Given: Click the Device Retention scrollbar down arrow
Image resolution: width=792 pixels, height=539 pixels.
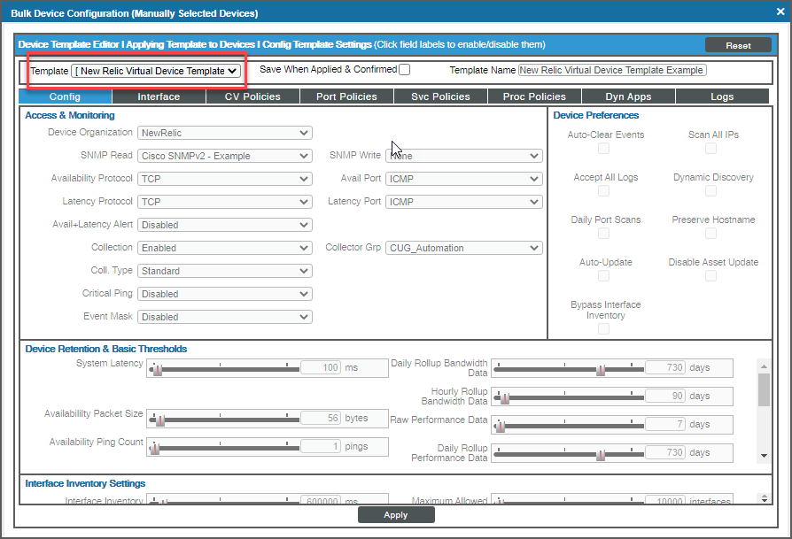Looking at the screenshot, I should pos(764,456).
